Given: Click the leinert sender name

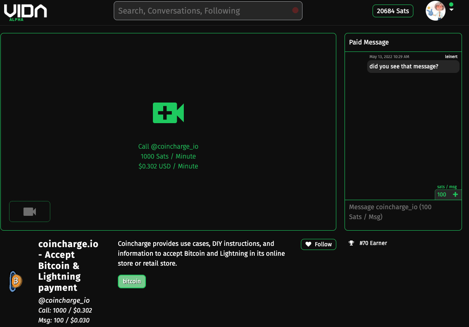Looking at the screenshot, I should coord(451,56).
